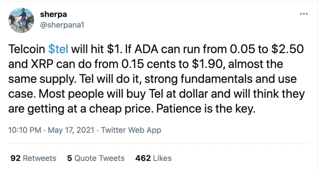View the 92 Retweets list
The width and height of the screenshot is (319, 171).
33,158
